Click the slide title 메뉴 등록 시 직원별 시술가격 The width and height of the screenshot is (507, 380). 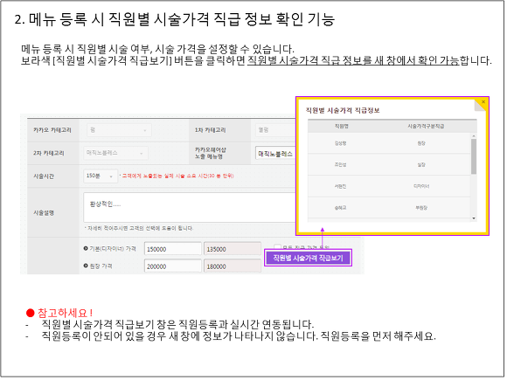(175, 19)
